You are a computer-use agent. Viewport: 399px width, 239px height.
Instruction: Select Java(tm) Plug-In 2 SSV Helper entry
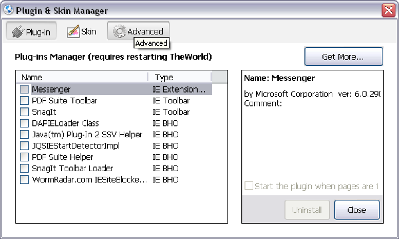[87, 134]
